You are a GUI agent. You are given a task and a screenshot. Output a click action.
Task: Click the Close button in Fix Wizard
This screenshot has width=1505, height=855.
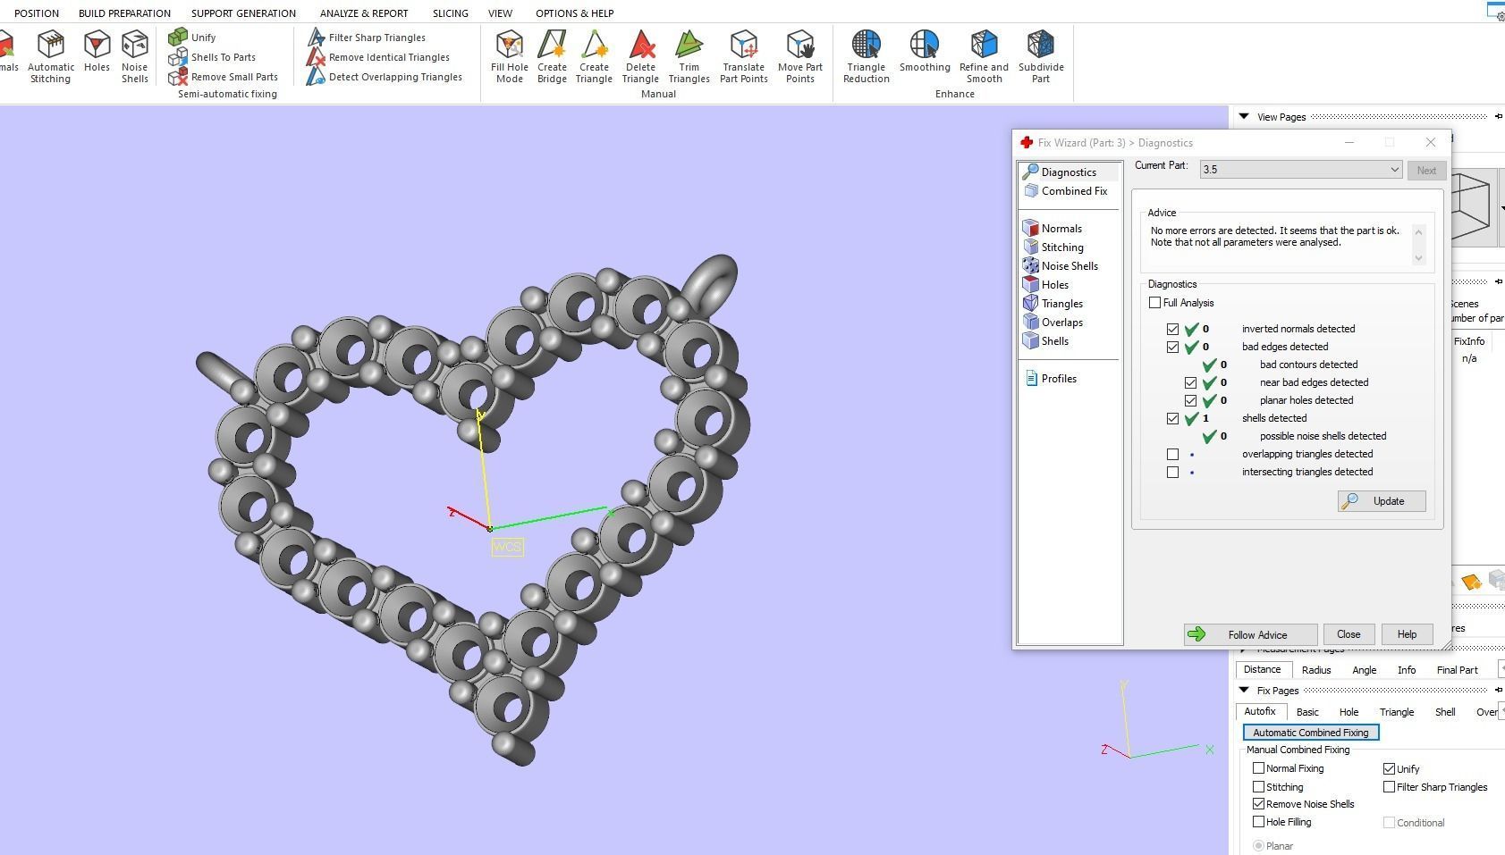pyautogui.click(x=1349, y=634)
